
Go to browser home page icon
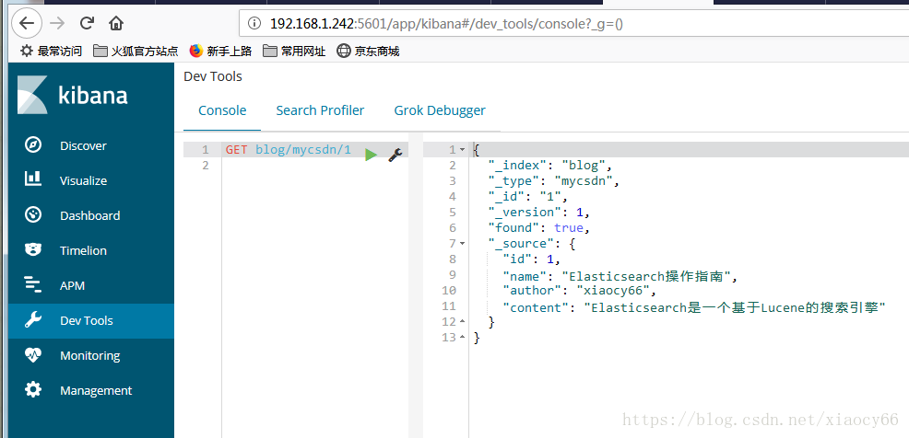tap(116, 23)
